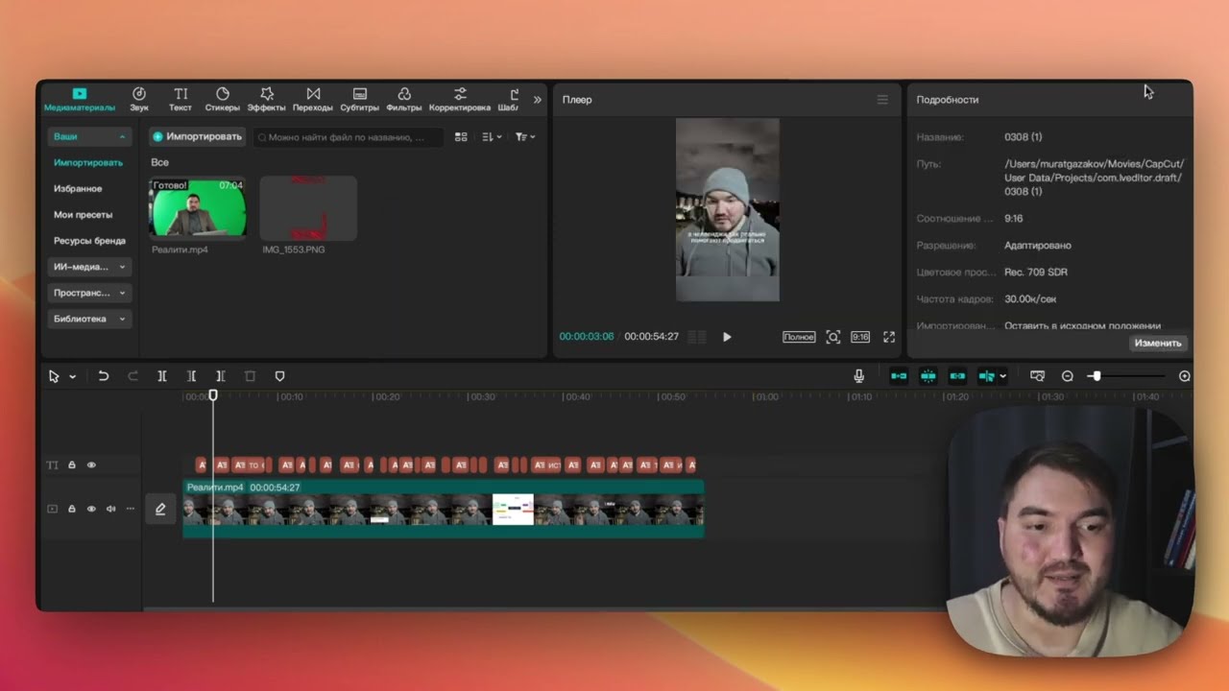Viewport: 1229px width, 691px height.
Task: Mute the main video track audio
Action: 110,509
